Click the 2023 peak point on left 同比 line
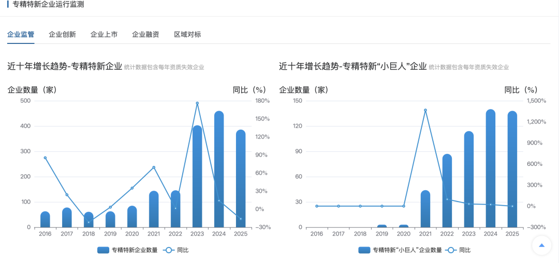This screenshot has height=263, width=559. coord(197,103)
